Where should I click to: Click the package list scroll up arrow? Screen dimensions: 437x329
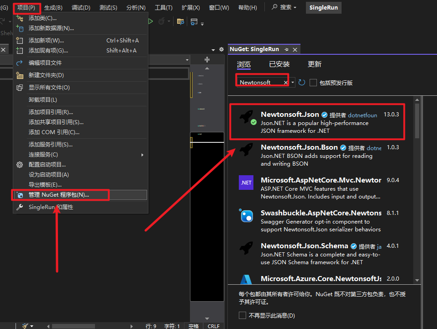pyautogui.click(x=417, y=100)
